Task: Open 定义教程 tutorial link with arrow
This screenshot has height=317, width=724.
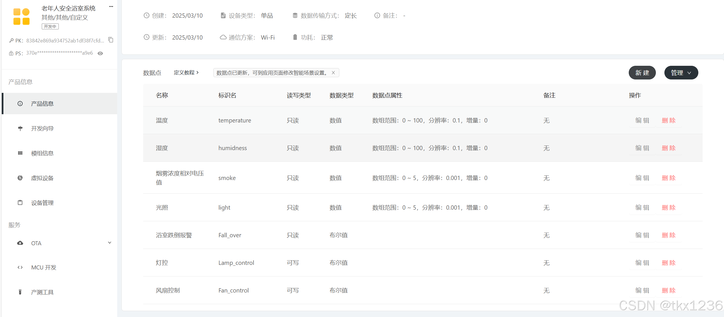Action: coord(186,73)
